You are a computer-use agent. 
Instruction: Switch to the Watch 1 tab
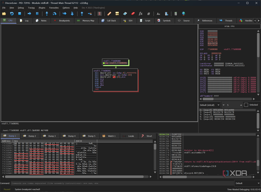pyautogui.click(x=109, y=136)
